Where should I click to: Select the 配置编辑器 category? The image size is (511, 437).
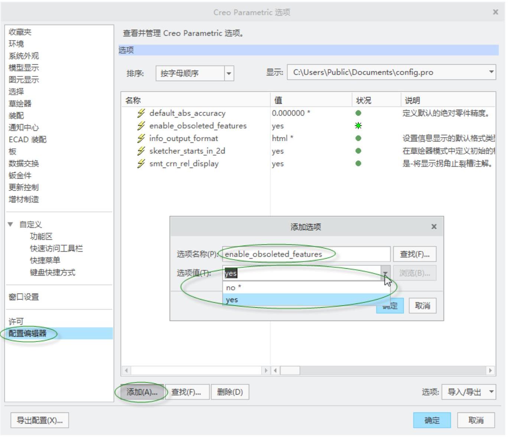(59, 333)
